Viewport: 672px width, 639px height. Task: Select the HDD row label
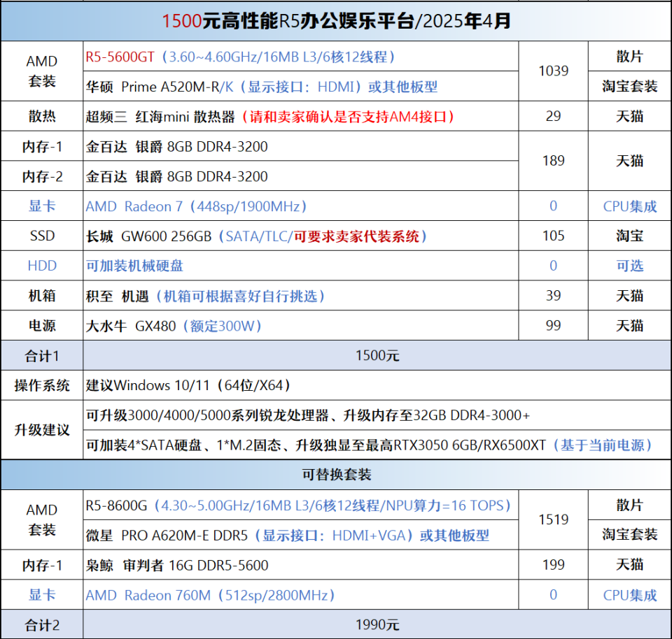[42, 266]
